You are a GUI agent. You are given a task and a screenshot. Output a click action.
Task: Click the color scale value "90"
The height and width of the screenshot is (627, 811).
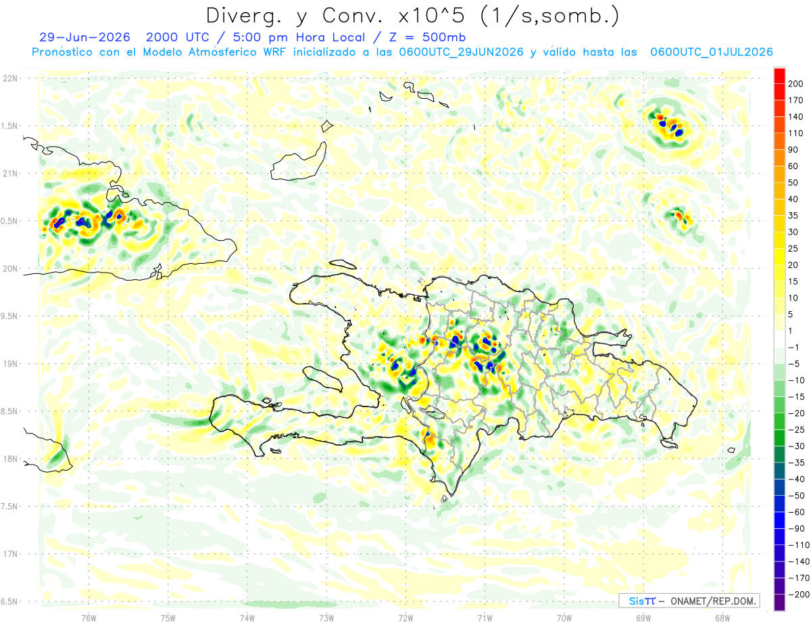click(x=794, y=150)
